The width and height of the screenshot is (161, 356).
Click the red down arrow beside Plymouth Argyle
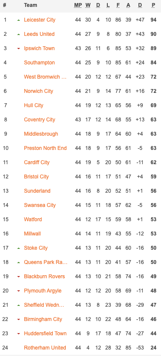pos(19,291)
